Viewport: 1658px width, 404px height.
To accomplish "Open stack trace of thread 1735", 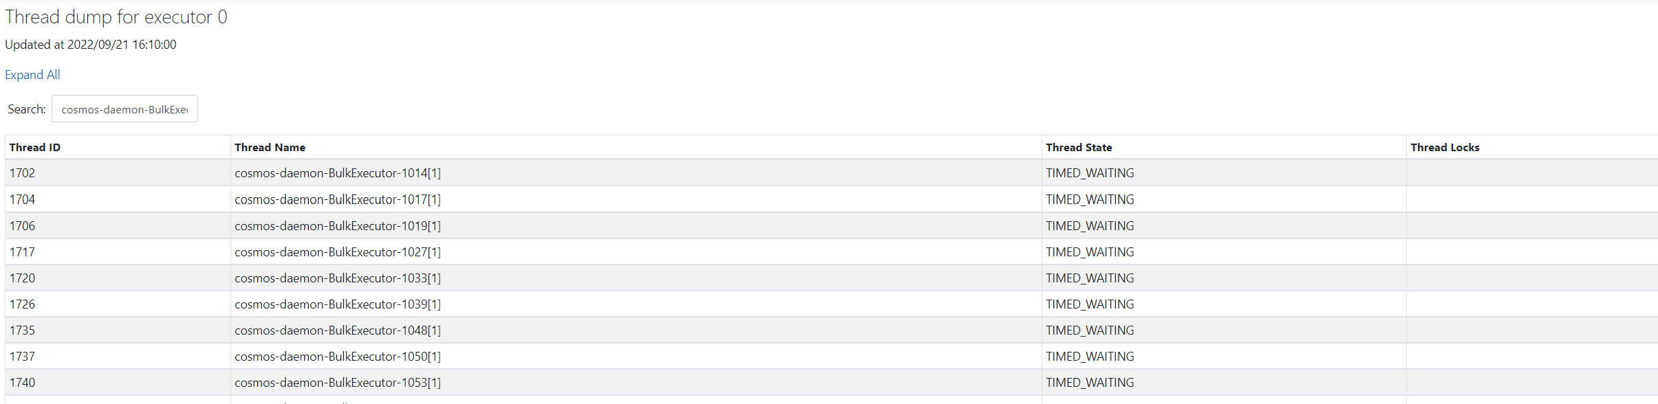I will pos(338,330).
